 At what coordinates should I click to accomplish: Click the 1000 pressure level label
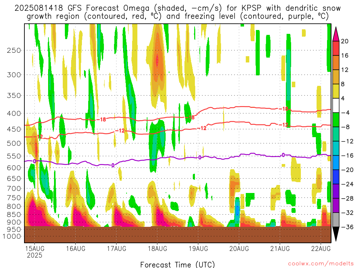[x=12, y=237]
